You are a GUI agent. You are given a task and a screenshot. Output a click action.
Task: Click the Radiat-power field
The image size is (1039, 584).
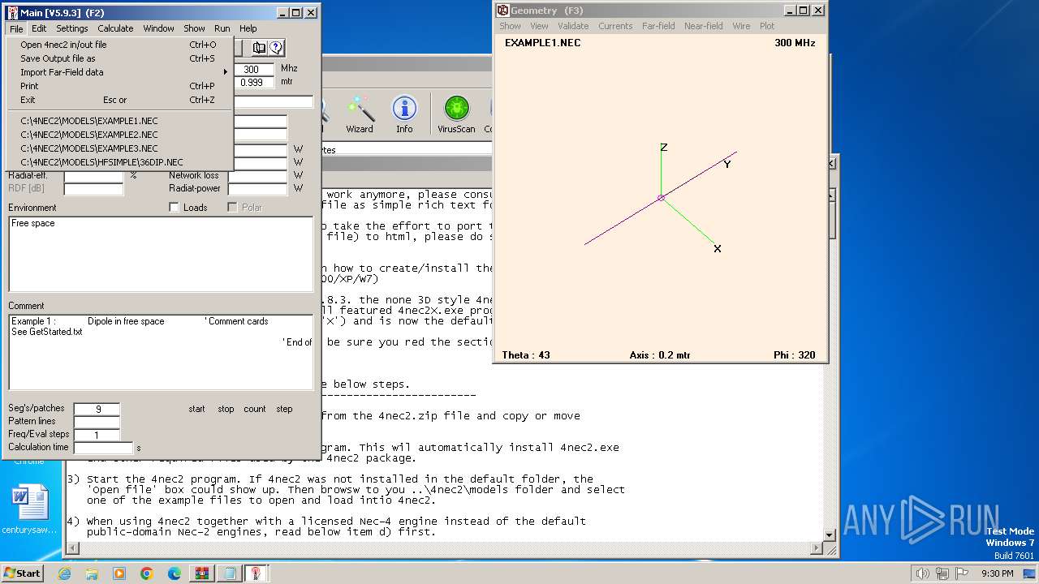(x=257, y=188)
